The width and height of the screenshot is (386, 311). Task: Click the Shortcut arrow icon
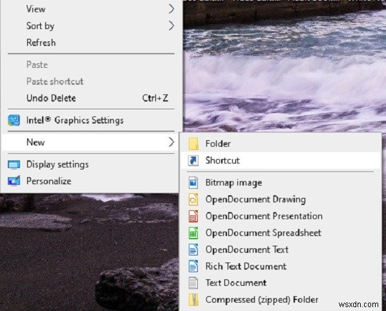pos(193,160)
